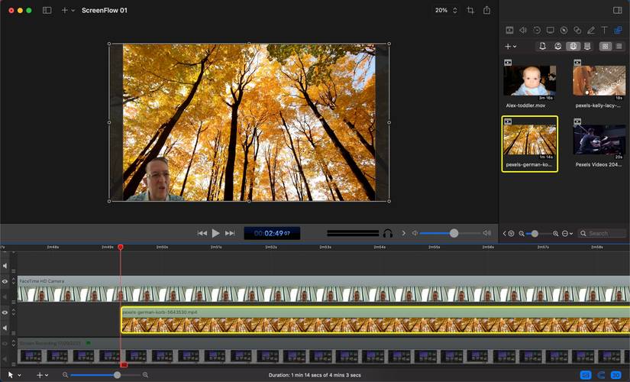The width and height of the screenshot is (630, 382).
Task: Activate the canvas crop tool
Action: 470,11
